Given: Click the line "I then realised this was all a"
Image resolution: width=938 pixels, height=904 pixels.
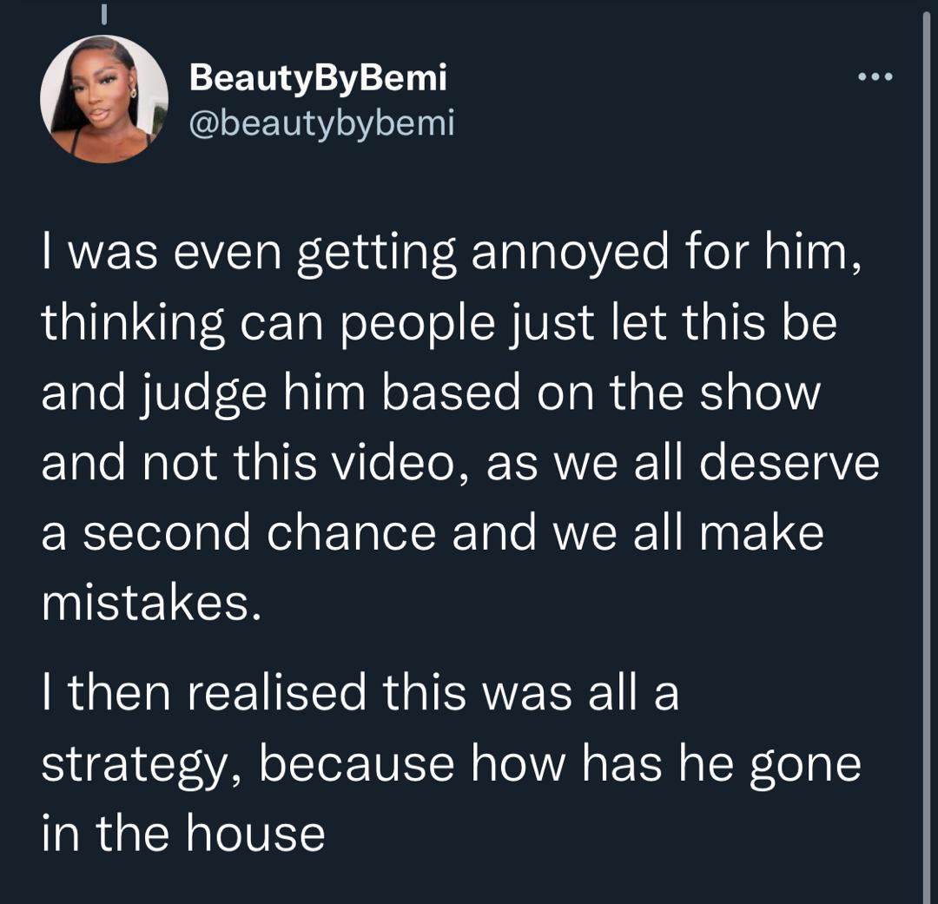Looking at the screenshot, I should [360, 695].
